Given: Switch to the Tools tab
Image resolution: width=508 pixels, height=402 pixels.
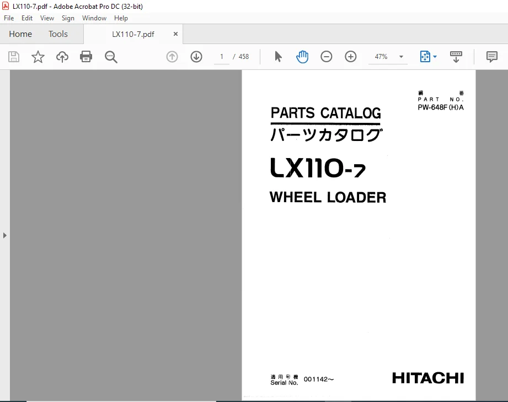Looking at the screenshot, I should tap(58, 34).
